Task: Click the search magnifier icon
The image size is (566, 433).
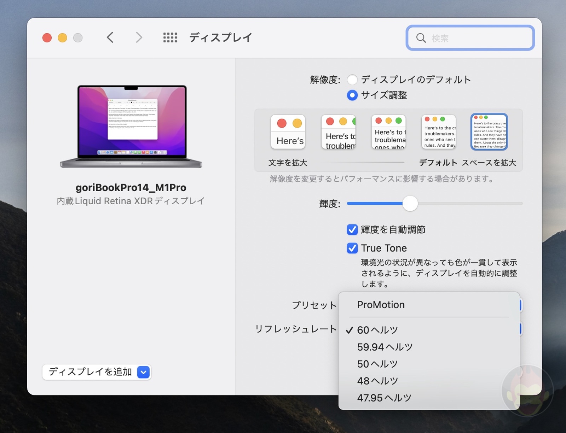Action: click(421, 38)
